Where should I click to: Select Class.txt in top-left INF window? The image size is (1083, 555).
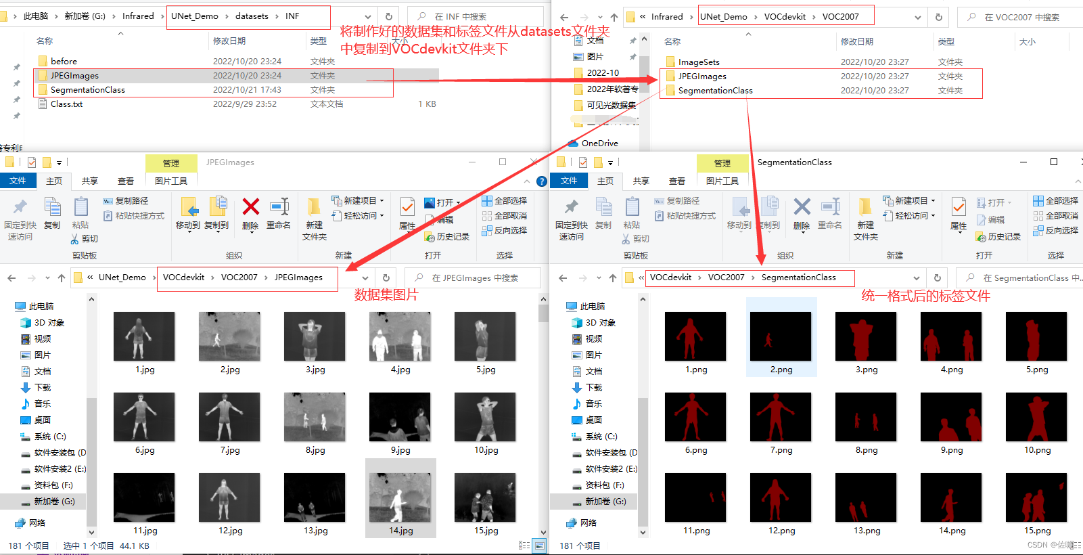click(66, 104)
